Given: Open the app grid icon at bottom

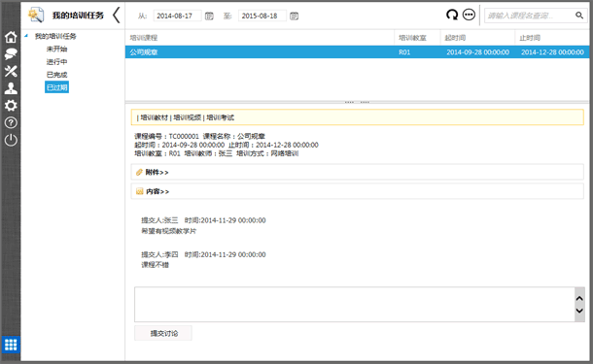Looking at the screenshot, I should coord(11,345).
